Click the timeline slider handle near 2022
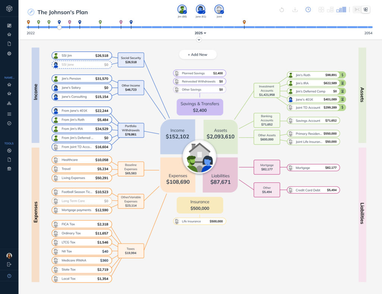This screenshot has width=382, height=294. (59, 27)
